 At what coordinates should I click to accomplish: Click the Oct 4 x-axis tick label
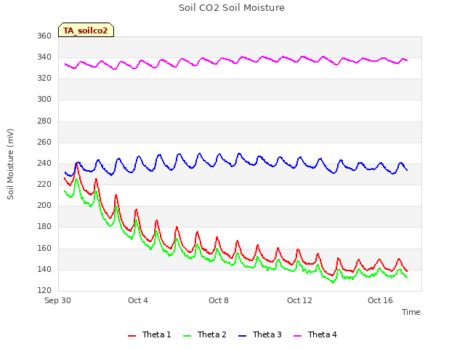(x=138, y=300)
